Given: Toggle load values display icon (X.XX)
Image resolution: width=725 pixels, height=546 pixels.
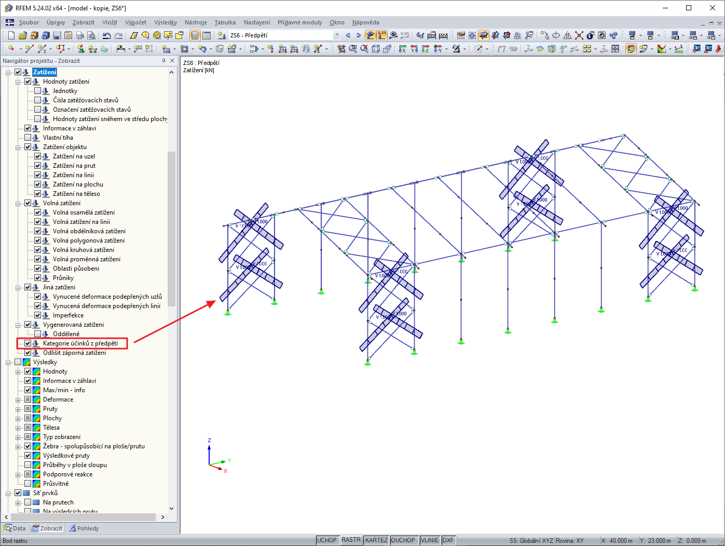Looking at the screenshot, I should (382, 35).
